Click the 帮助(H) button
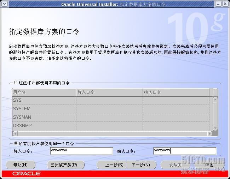This screenshot has height=179, width=230. pos(21,165)
